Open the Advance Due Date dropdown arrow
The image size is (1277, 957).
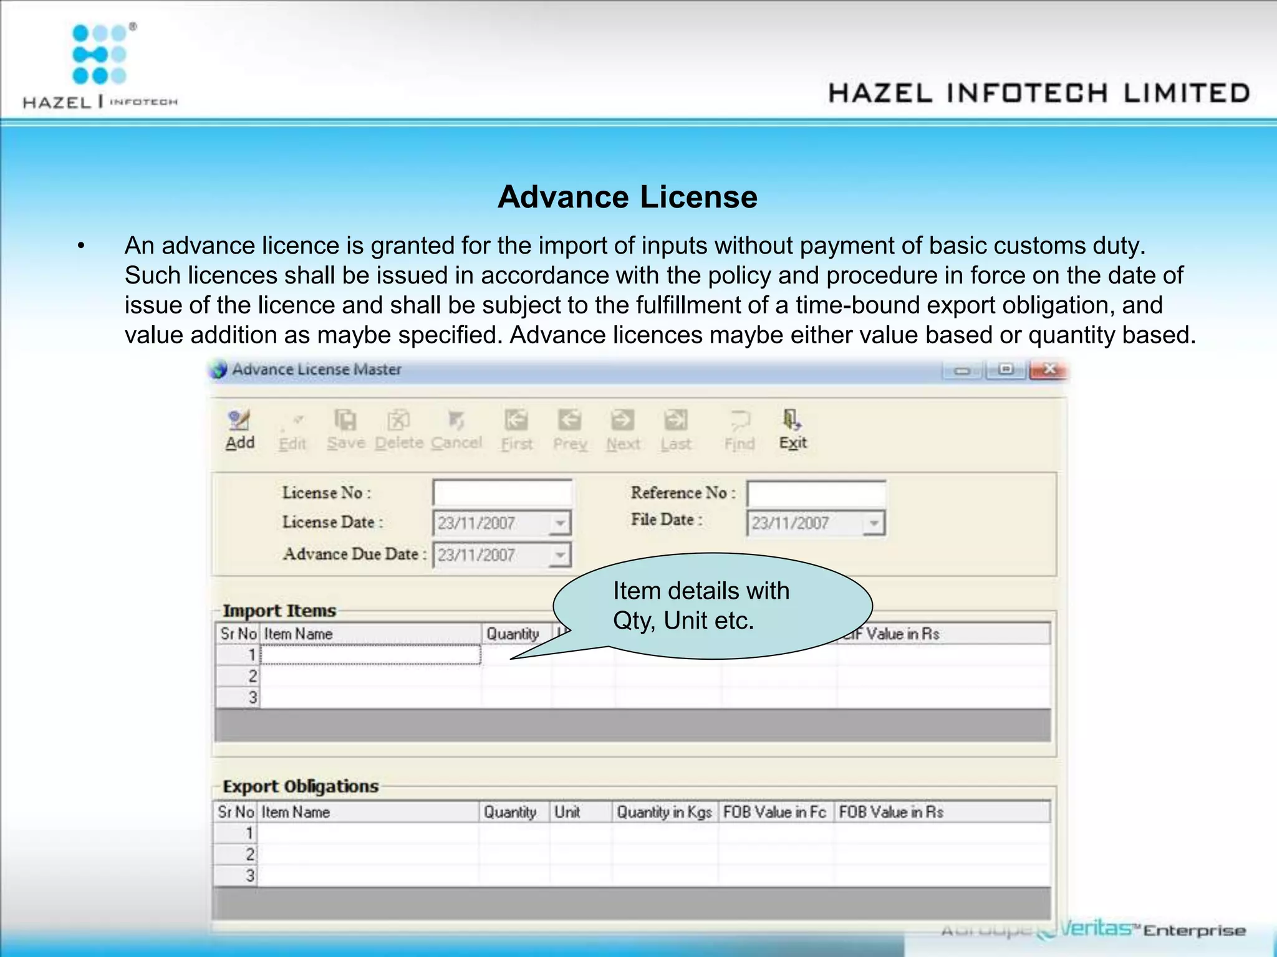click(561, 555)
